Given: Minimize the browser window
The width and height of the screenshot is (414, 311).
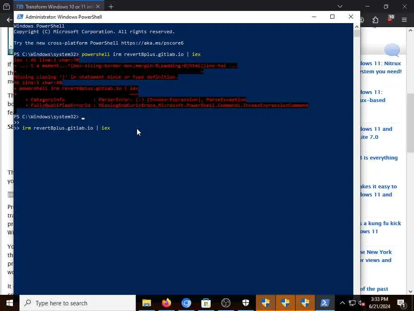Looking at the screenshot, I should (x=367, y=6).
